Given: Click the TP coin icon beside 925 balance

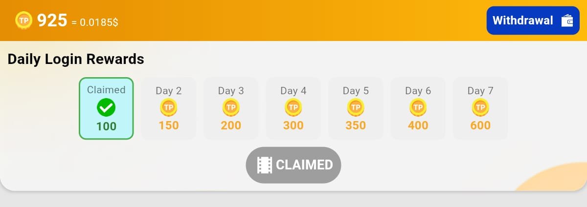Looking at the screenshot, I should pyautogui.click(x=23, y=20).
